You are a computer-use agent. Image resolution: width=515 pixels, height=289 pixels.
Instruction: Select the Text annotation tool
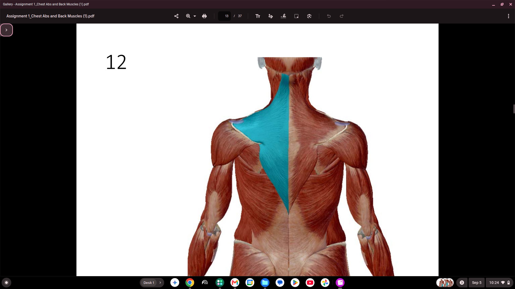[258, 16]
